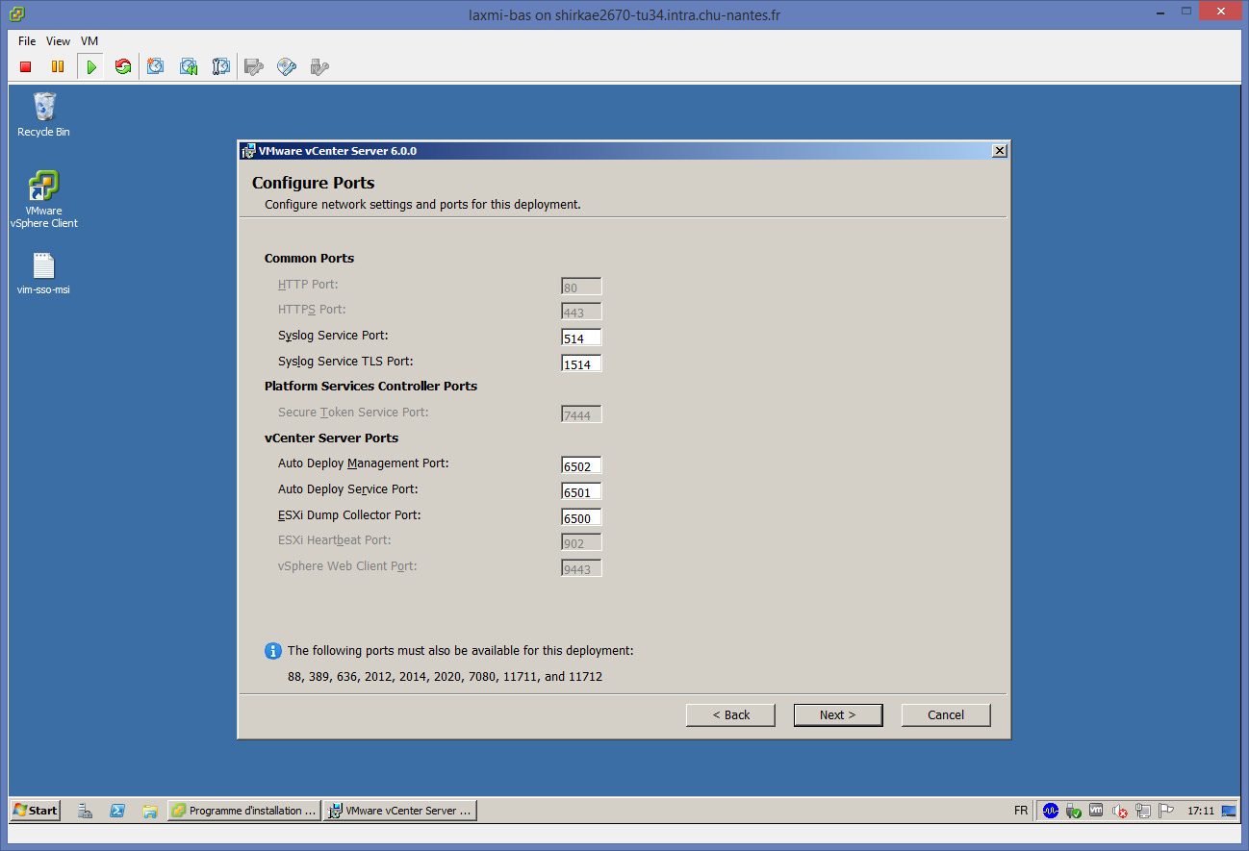Image resolution: width=1249 pixels, height=851 pixels.
Task: Click the muted volume tray icon
Action: click(1119, 811)
